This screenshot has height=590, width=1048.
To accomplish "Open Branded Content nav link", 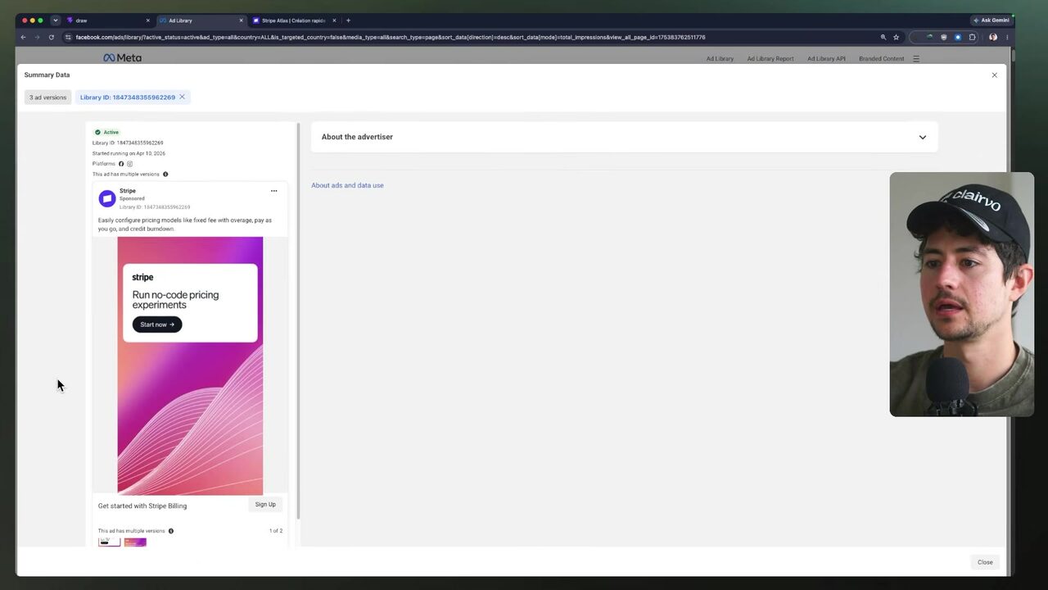I will tap(881, 59).
